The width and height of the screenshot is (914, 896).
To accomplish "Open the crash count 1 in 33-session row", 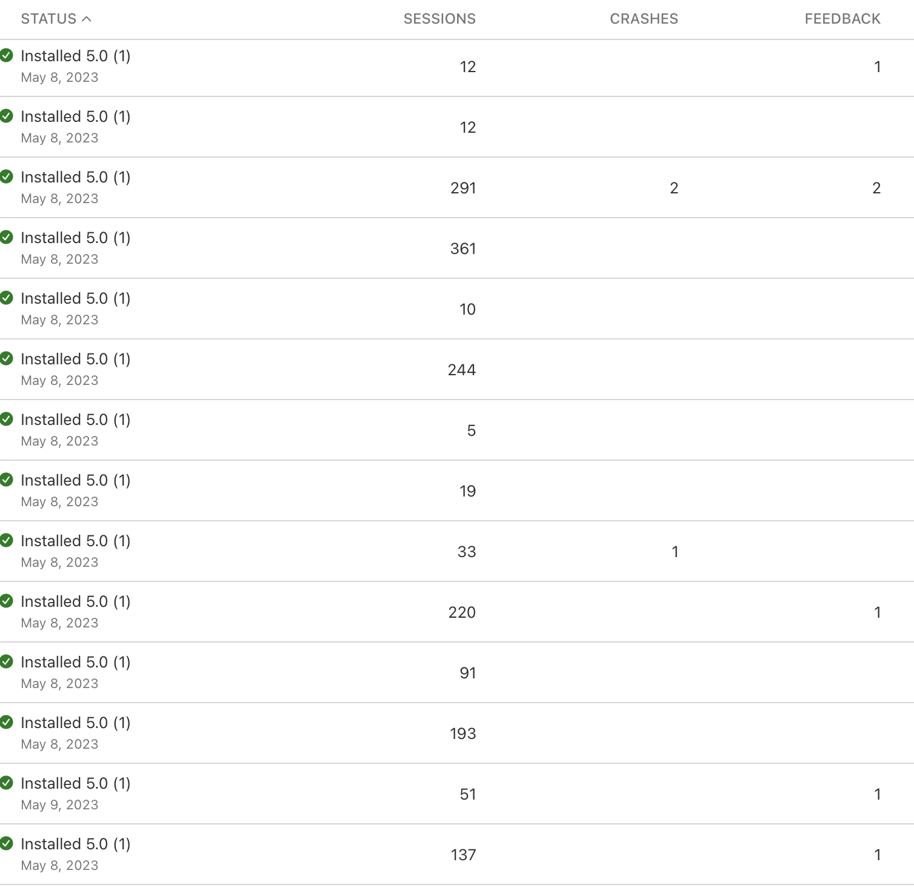I will point(675,552).
